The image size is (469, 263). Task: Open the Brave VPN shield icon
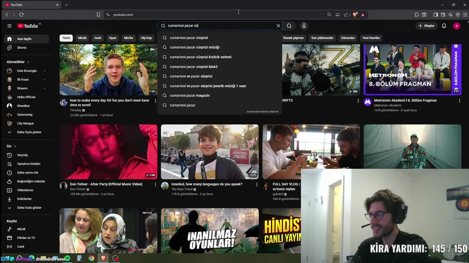pos(458,15)
